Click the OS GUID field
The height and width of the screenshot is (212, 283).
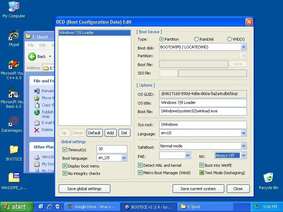click(x=203, y=94)
